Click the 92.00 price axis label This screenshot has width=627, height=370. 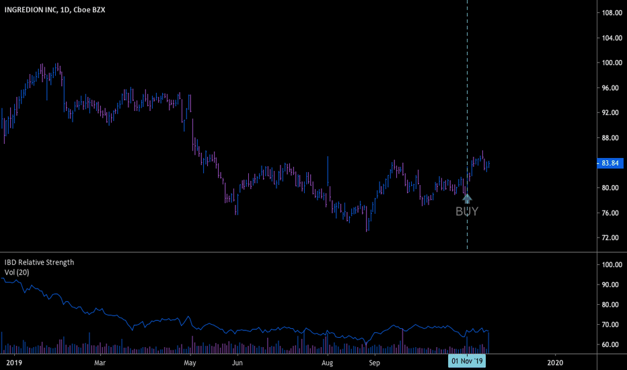click(610, 113)
